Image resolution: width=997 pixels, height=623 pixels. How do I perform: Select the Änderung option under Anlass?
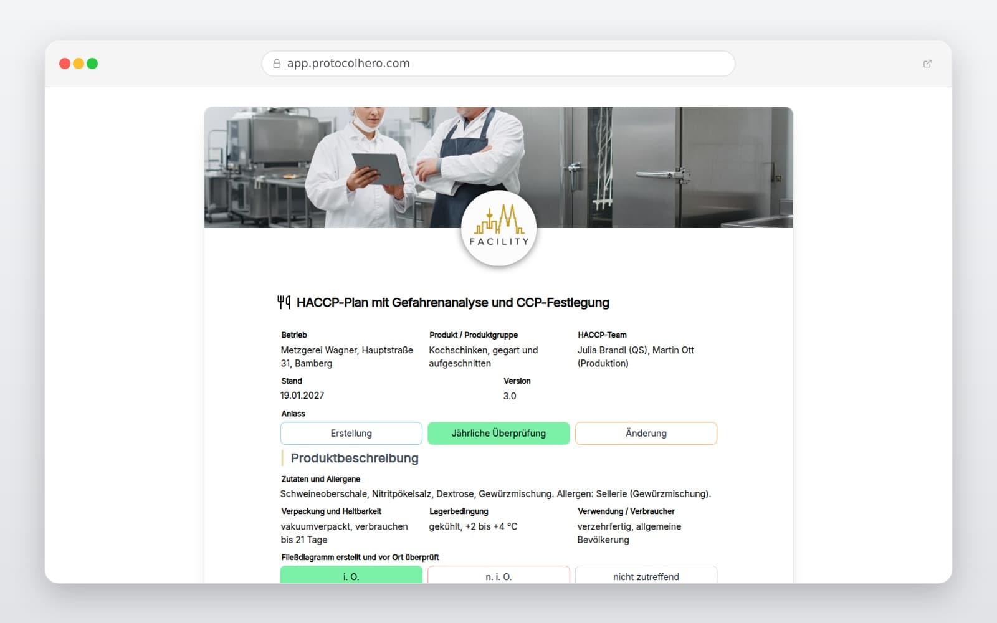pos(646,433)
